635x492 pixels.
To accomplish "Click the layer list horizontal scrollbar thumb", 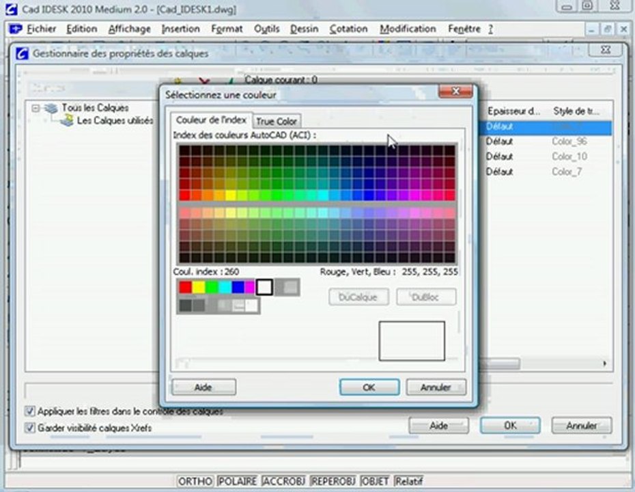I will (x=500, y=364).
